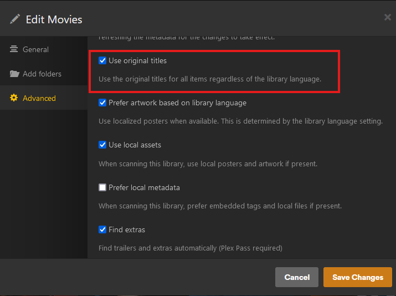
Task: Select the Advanced tab label
Action: click(x=39, y=98)
